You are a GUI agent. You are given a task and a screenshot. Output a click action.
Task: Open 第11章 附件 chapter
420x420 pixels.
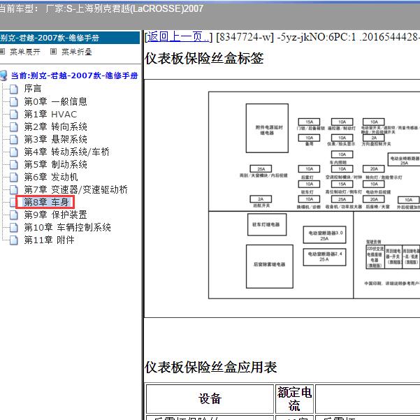(x=49, y=240)
